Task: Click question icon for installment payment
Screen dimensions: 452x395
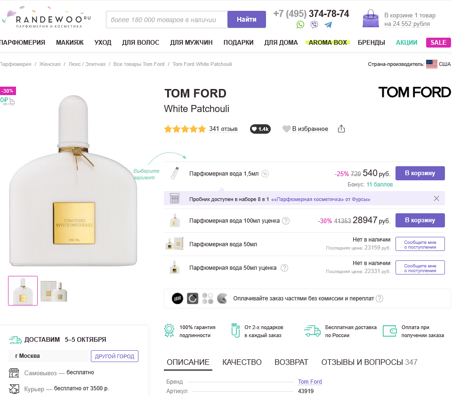Action: 379,298
